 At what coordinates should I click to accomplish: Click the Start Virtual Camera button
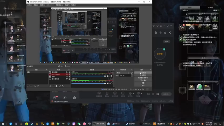pyautogui.click(x=143, y=78)
